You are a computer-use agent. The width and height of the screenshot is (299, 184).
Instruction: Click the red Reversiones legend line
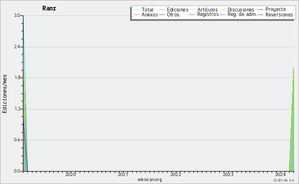260,15
